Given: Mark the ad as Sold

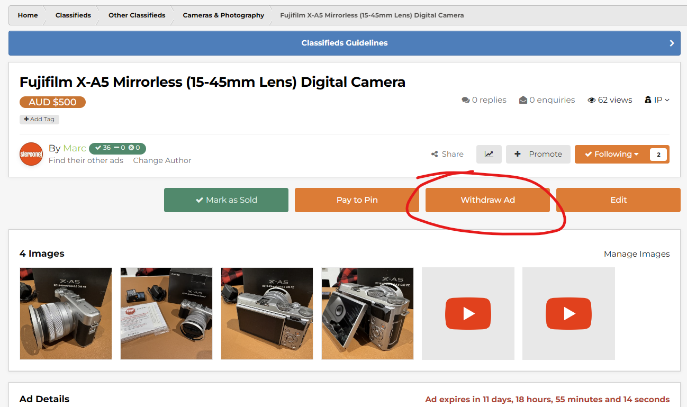Looking at the screenshot, I should point(226,200).
